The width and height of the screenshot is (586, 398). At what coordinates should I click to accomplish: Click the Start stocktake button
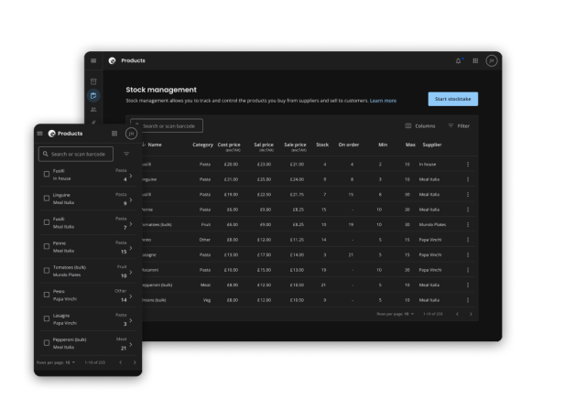[x=452, y=99]
